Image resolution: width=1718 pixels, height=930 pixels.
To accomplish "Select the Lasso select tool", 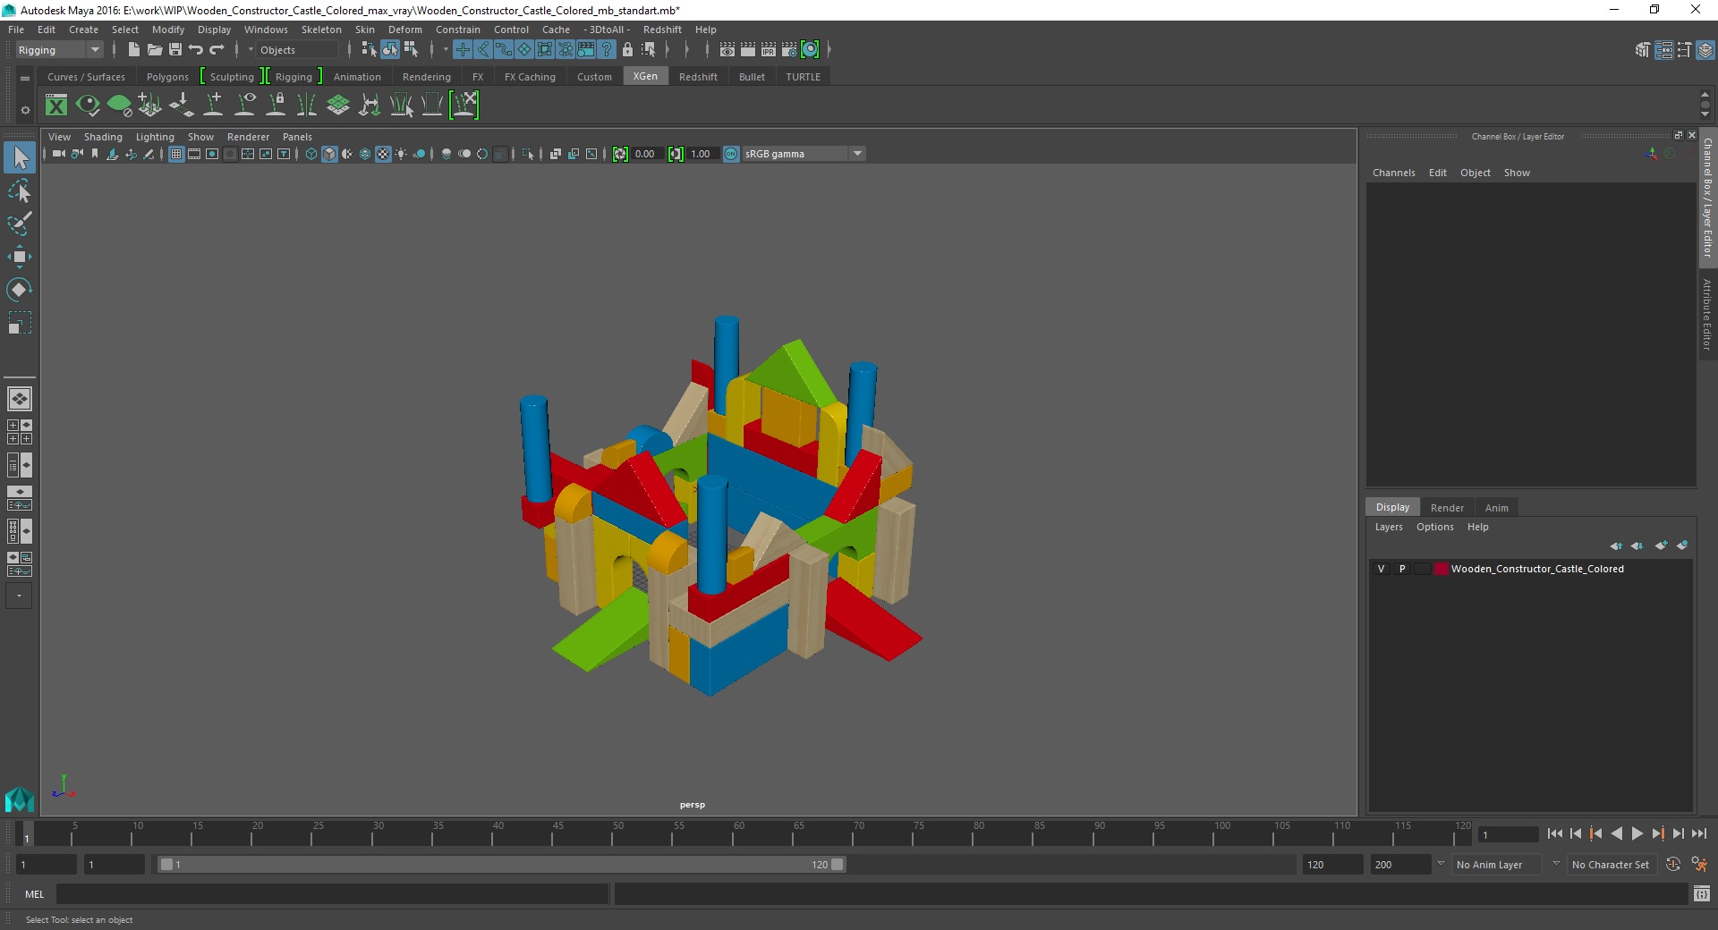I will pyautogui.click(x=20, y=191).
